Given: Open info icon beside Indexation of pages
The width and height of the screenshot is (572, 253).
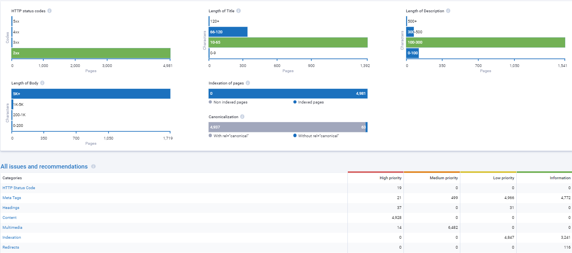Looking at the screenshot, I should tap(248, 83).
